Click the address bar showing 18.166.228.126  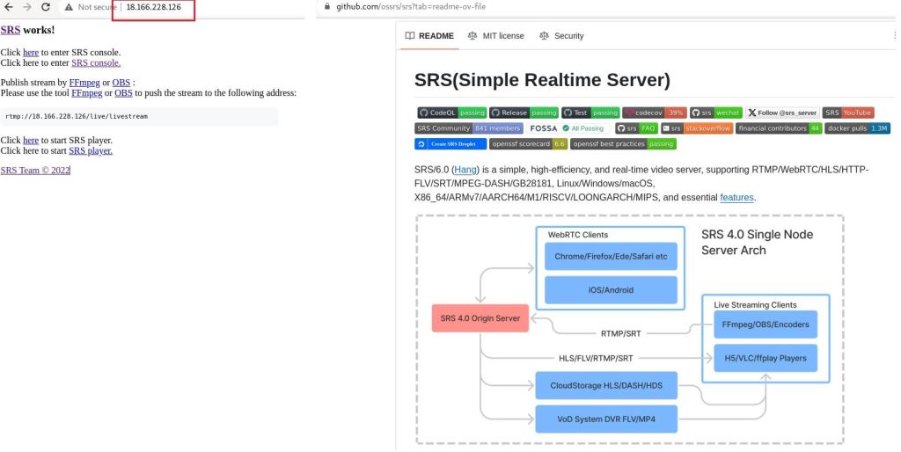click(154, 7)
